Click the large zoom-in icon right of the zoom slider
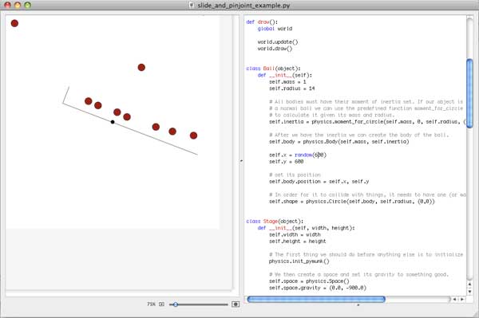This screenshot has height=318, width=479. pyautogui.click(x=236, y=304)
